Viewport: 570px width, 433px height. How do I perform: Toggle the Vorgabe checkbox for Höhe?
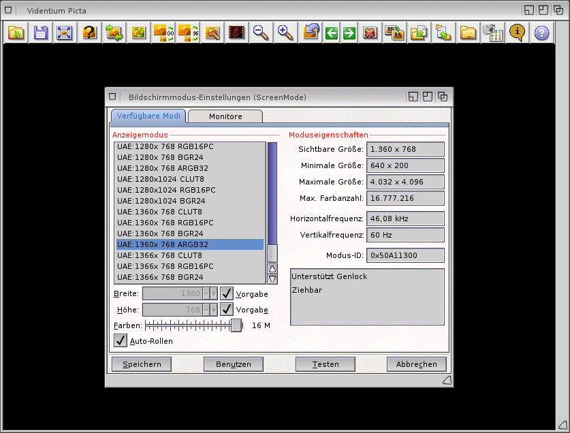pyautogui.click(x=227, y=309)
